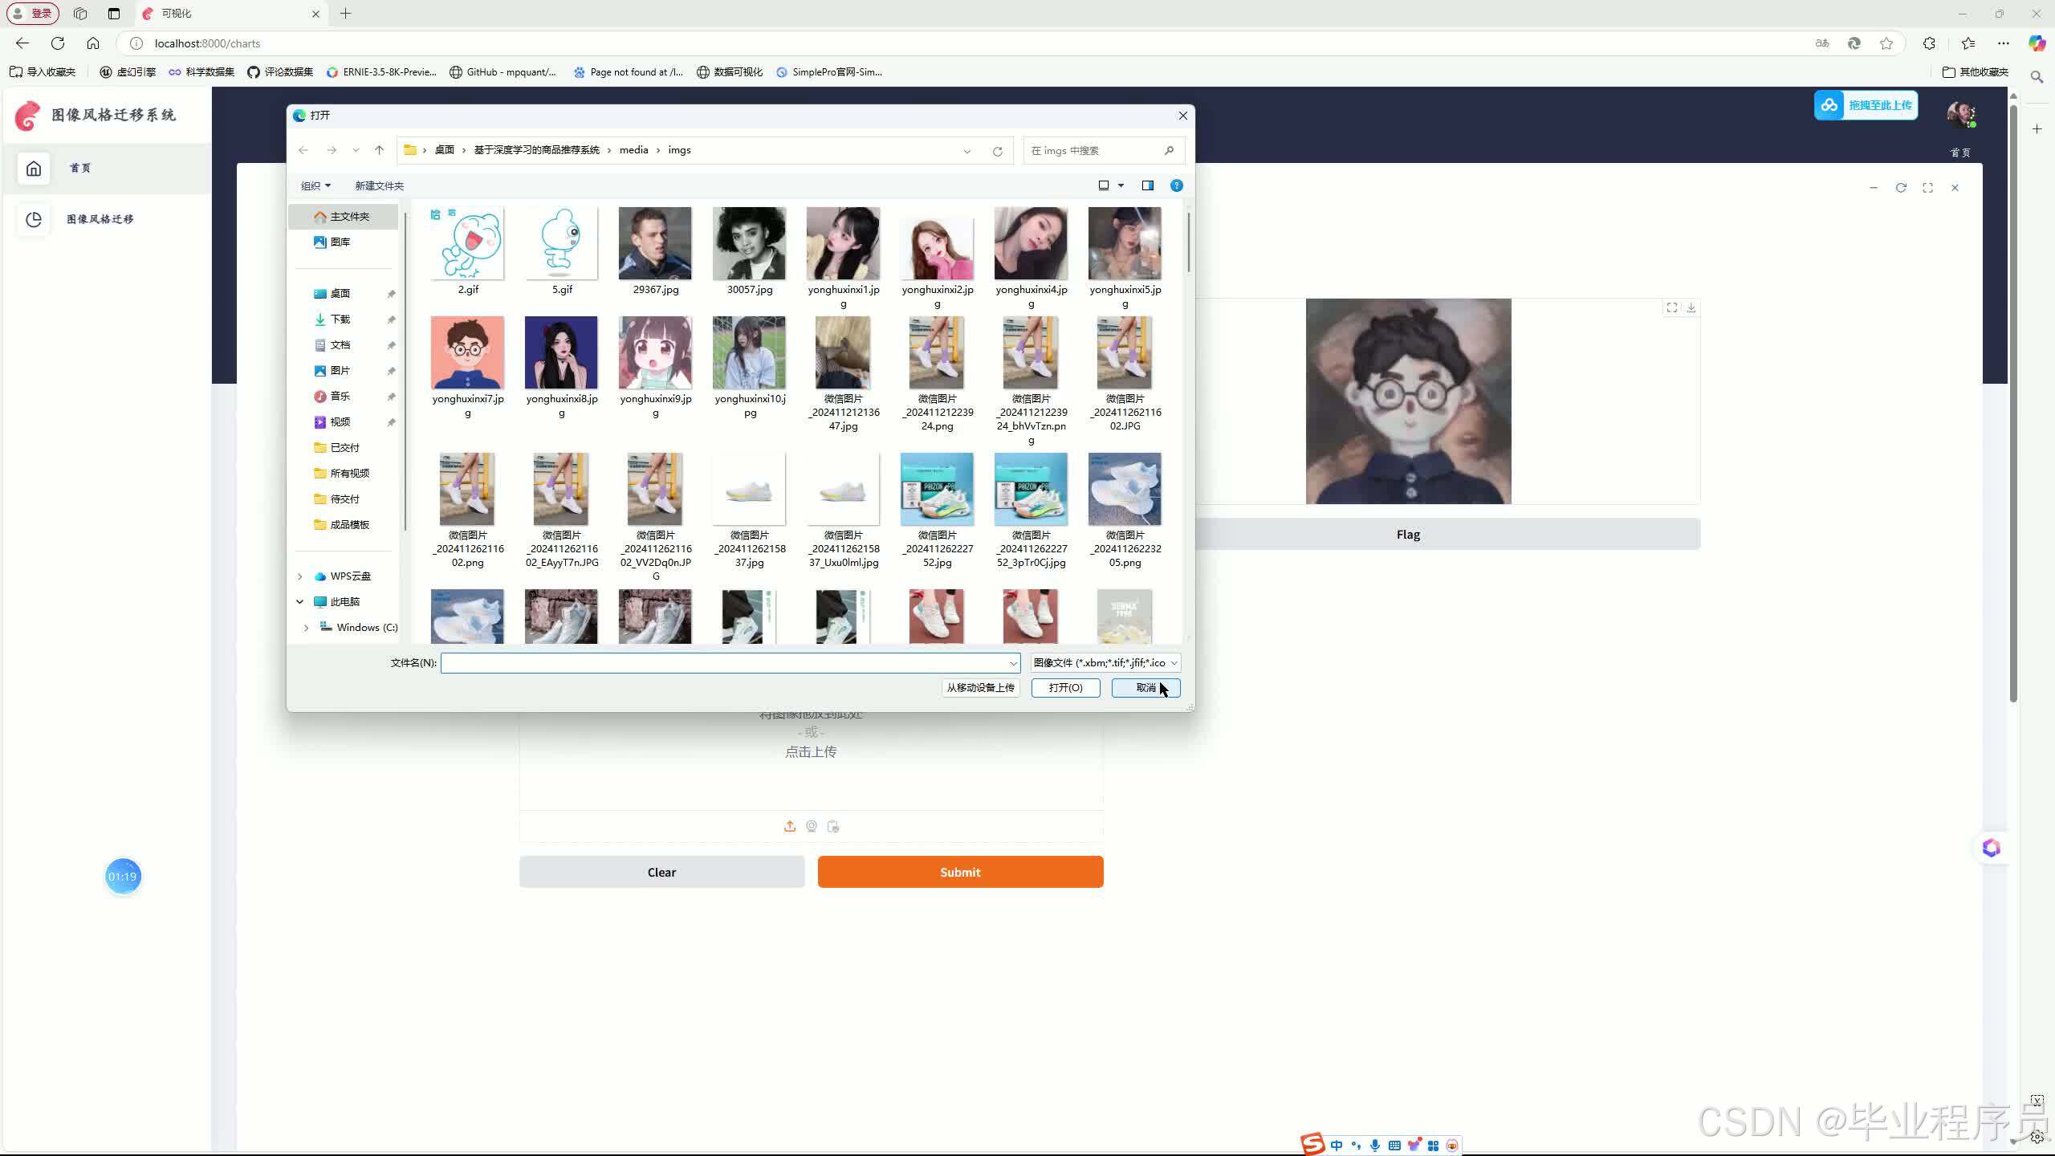Image resolution: width=2055 pixels, height=1156 pixels.
Task: Click the 文件名 text input field
Action: [x=722, y=663]
